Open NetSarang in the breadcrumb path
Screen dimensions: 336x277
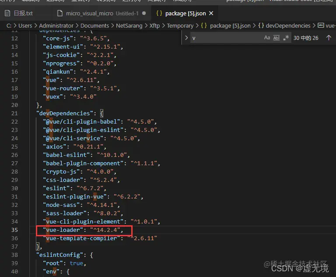click(129, 26)
